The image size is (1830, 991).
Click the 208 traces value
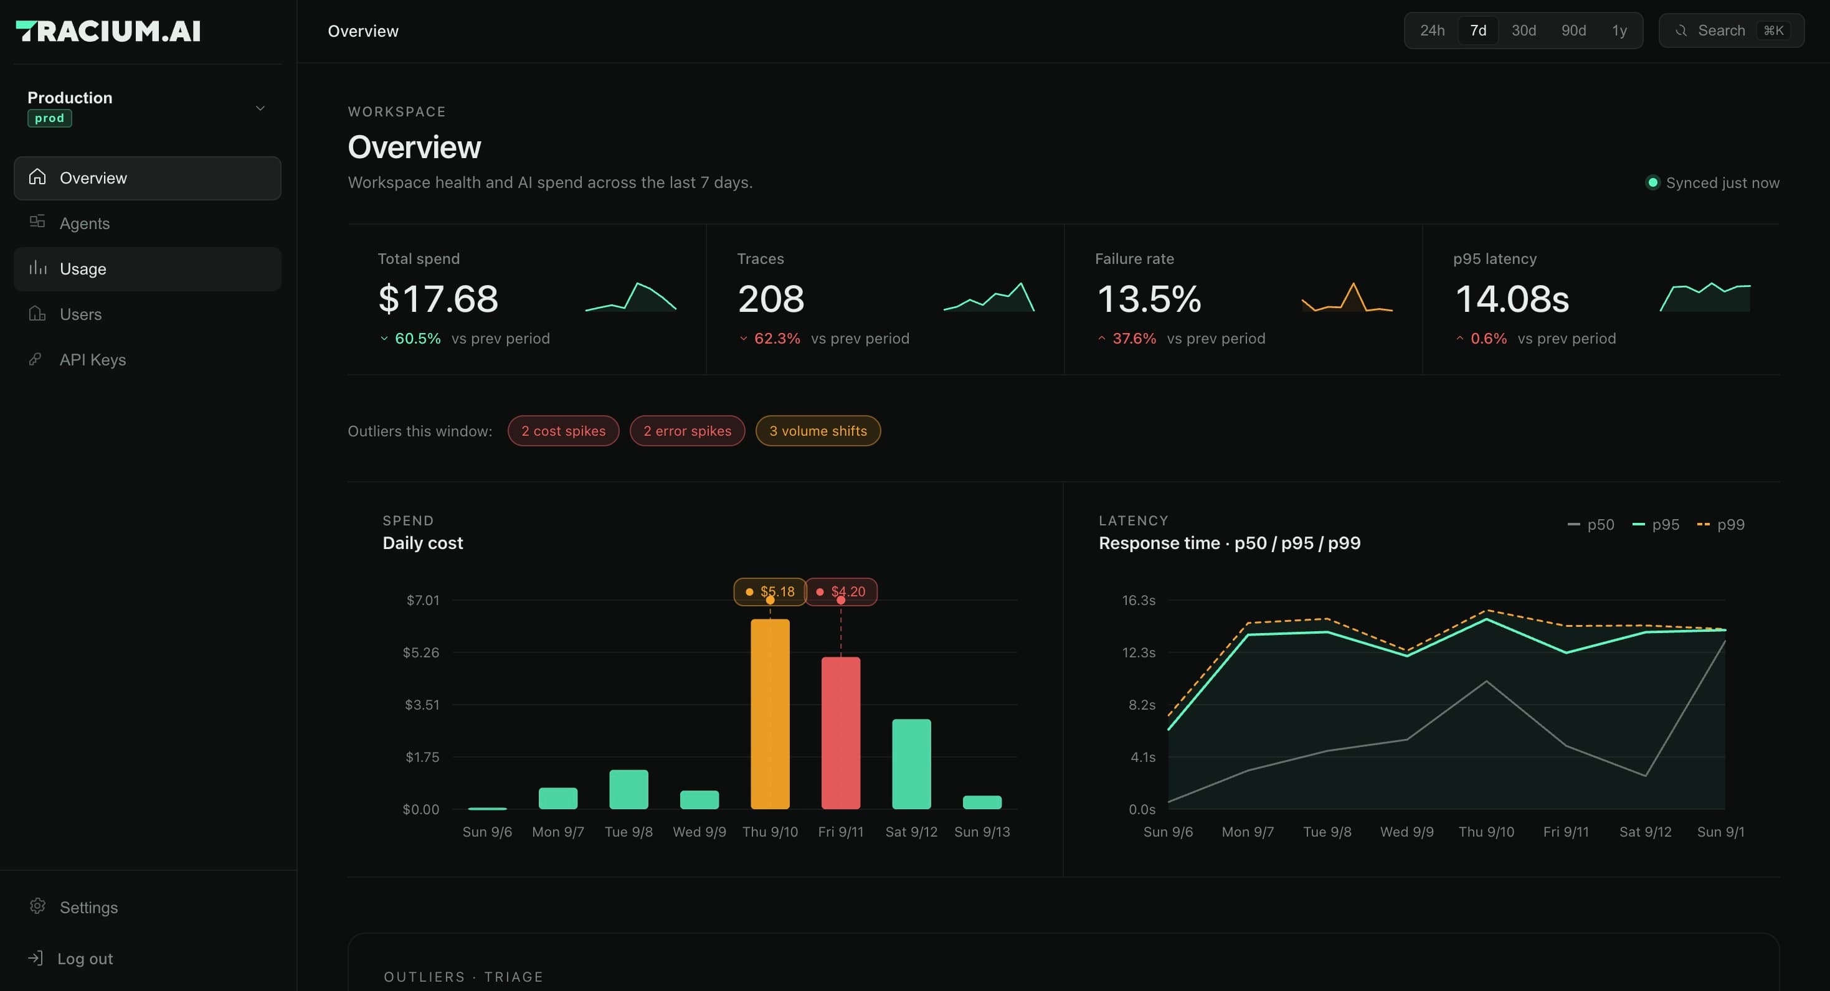click(x=770, y=298)
